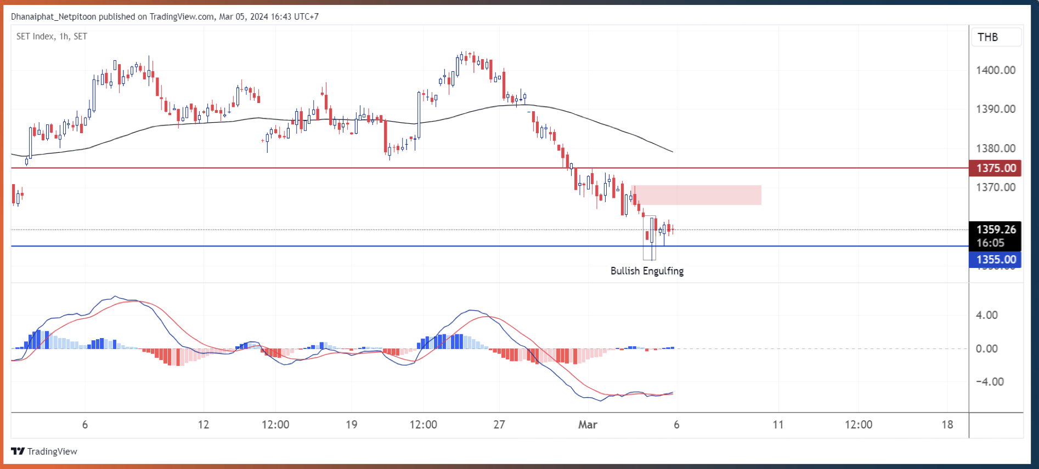This screenshot has height=469, width=1039.
Task: Click the current price label 1359.26
Action: [x=995, y=230]
